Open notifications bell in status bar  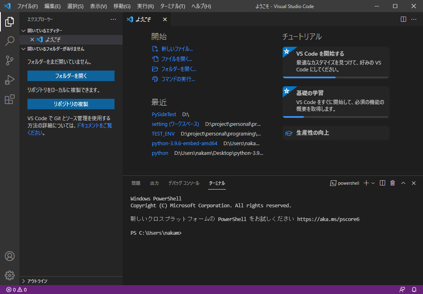coord(414,290)
